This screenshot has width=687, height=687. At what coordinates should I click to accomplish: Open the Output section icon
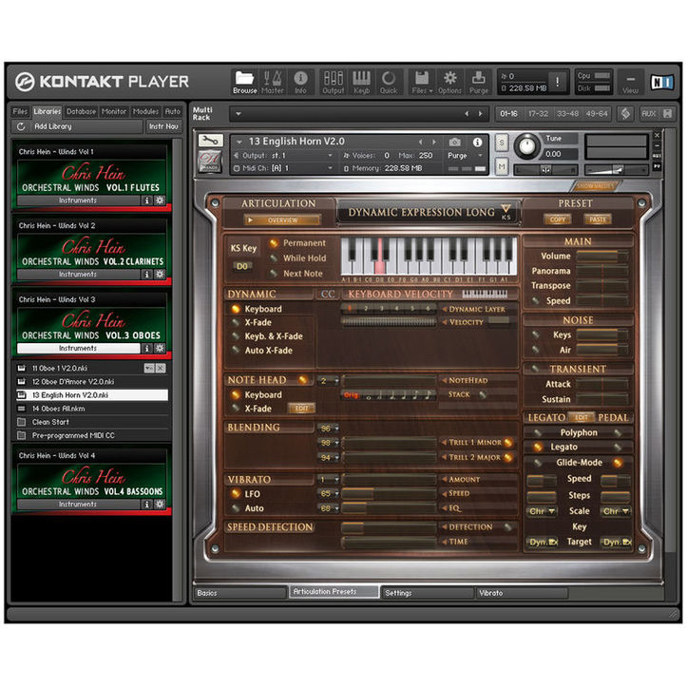click(334, 82)
